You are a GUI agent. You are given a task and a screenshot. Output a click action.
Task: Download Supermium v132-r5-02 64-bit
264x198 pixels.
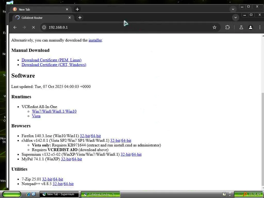pyautogui.click(x=137, y=155)
